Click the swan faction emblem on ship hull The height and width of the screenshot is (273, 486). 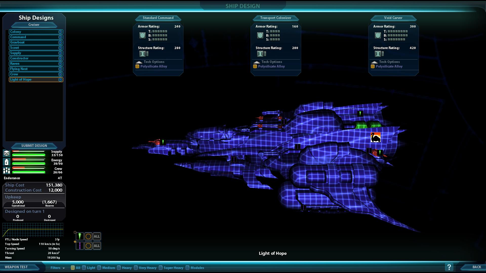click(x=375, y=138)
